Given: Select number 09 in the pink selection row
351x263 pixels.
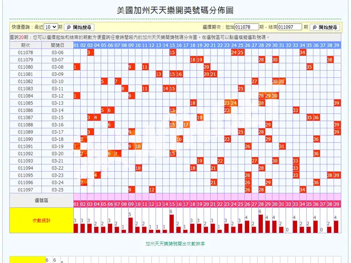Looking at the screenshot, I should click(131, 204).
